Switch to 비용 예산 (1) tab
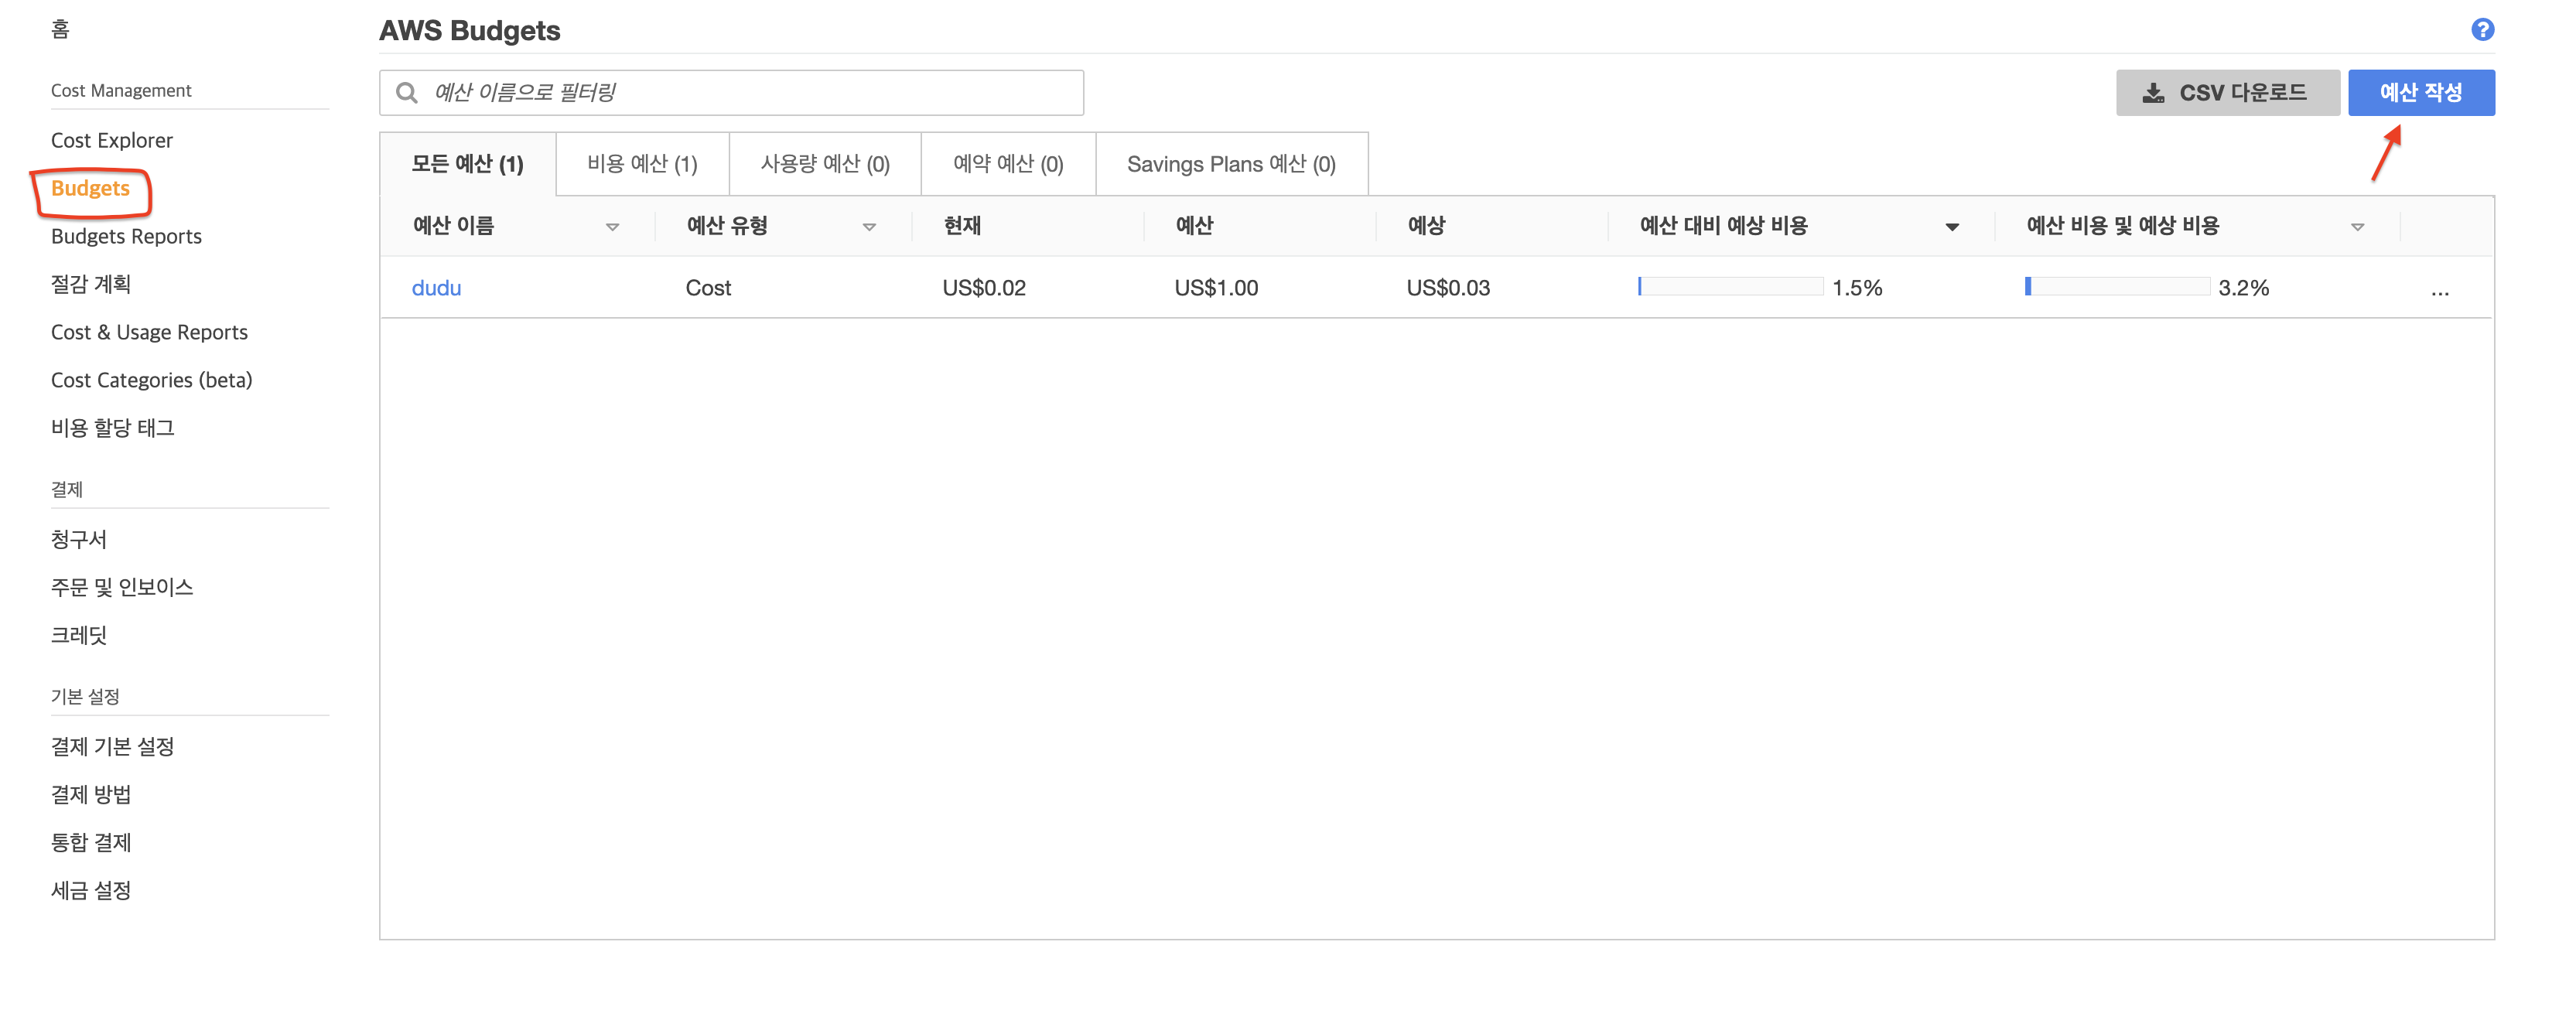 (642, 164)
